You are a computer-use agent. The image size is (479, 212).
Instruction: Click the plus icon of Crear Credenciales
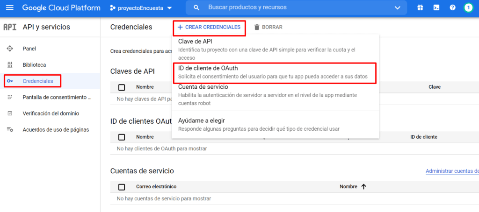[x=180, y=27]
